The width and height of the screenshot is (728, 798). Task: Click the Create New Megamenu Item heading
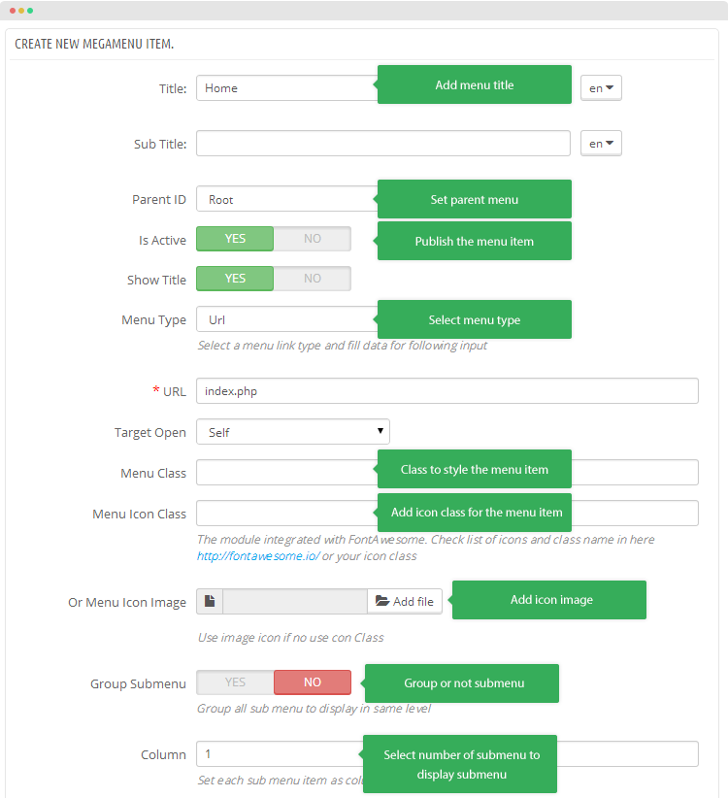(x=94, y=44)
